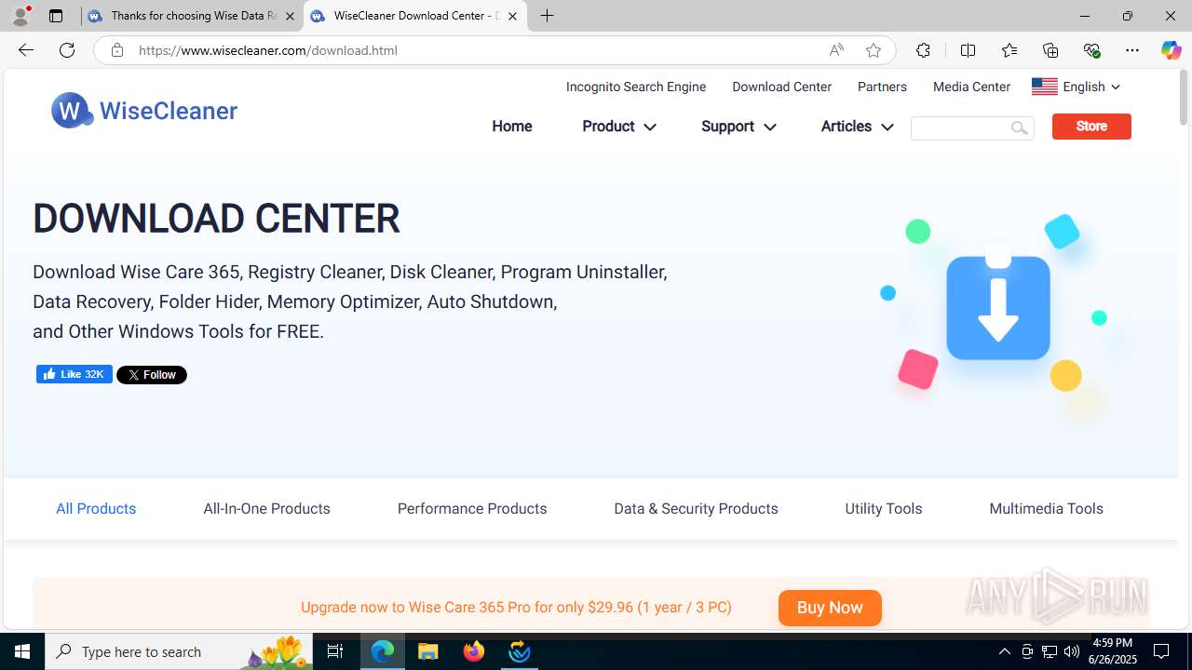Viewport: 1192px width, 670px height.
Task: Click the WiseCleaner logo
Action: [144, 111]
